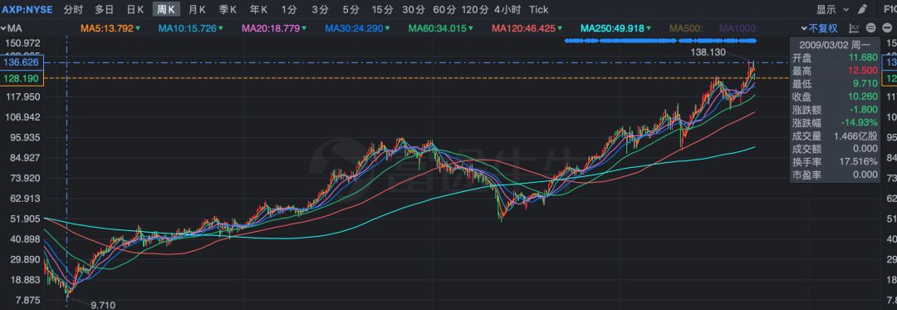Click the 收盘 value 10.260
897x310 pixels.
864,96
